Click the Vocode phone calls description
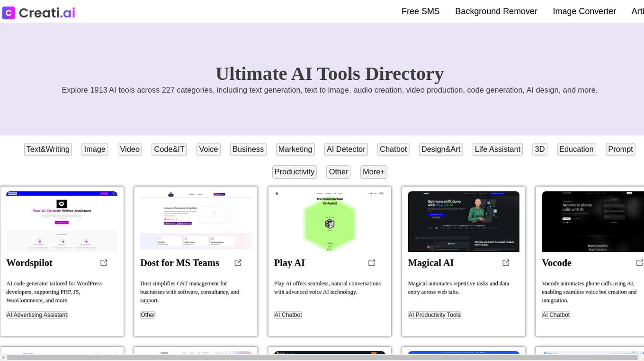 pyautogui.click(x=590, y=292)
